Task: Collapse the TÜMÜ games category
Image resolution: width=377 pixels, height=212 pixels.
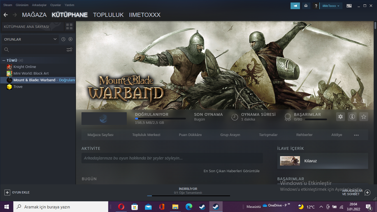Action: click(x=4, y=60)
